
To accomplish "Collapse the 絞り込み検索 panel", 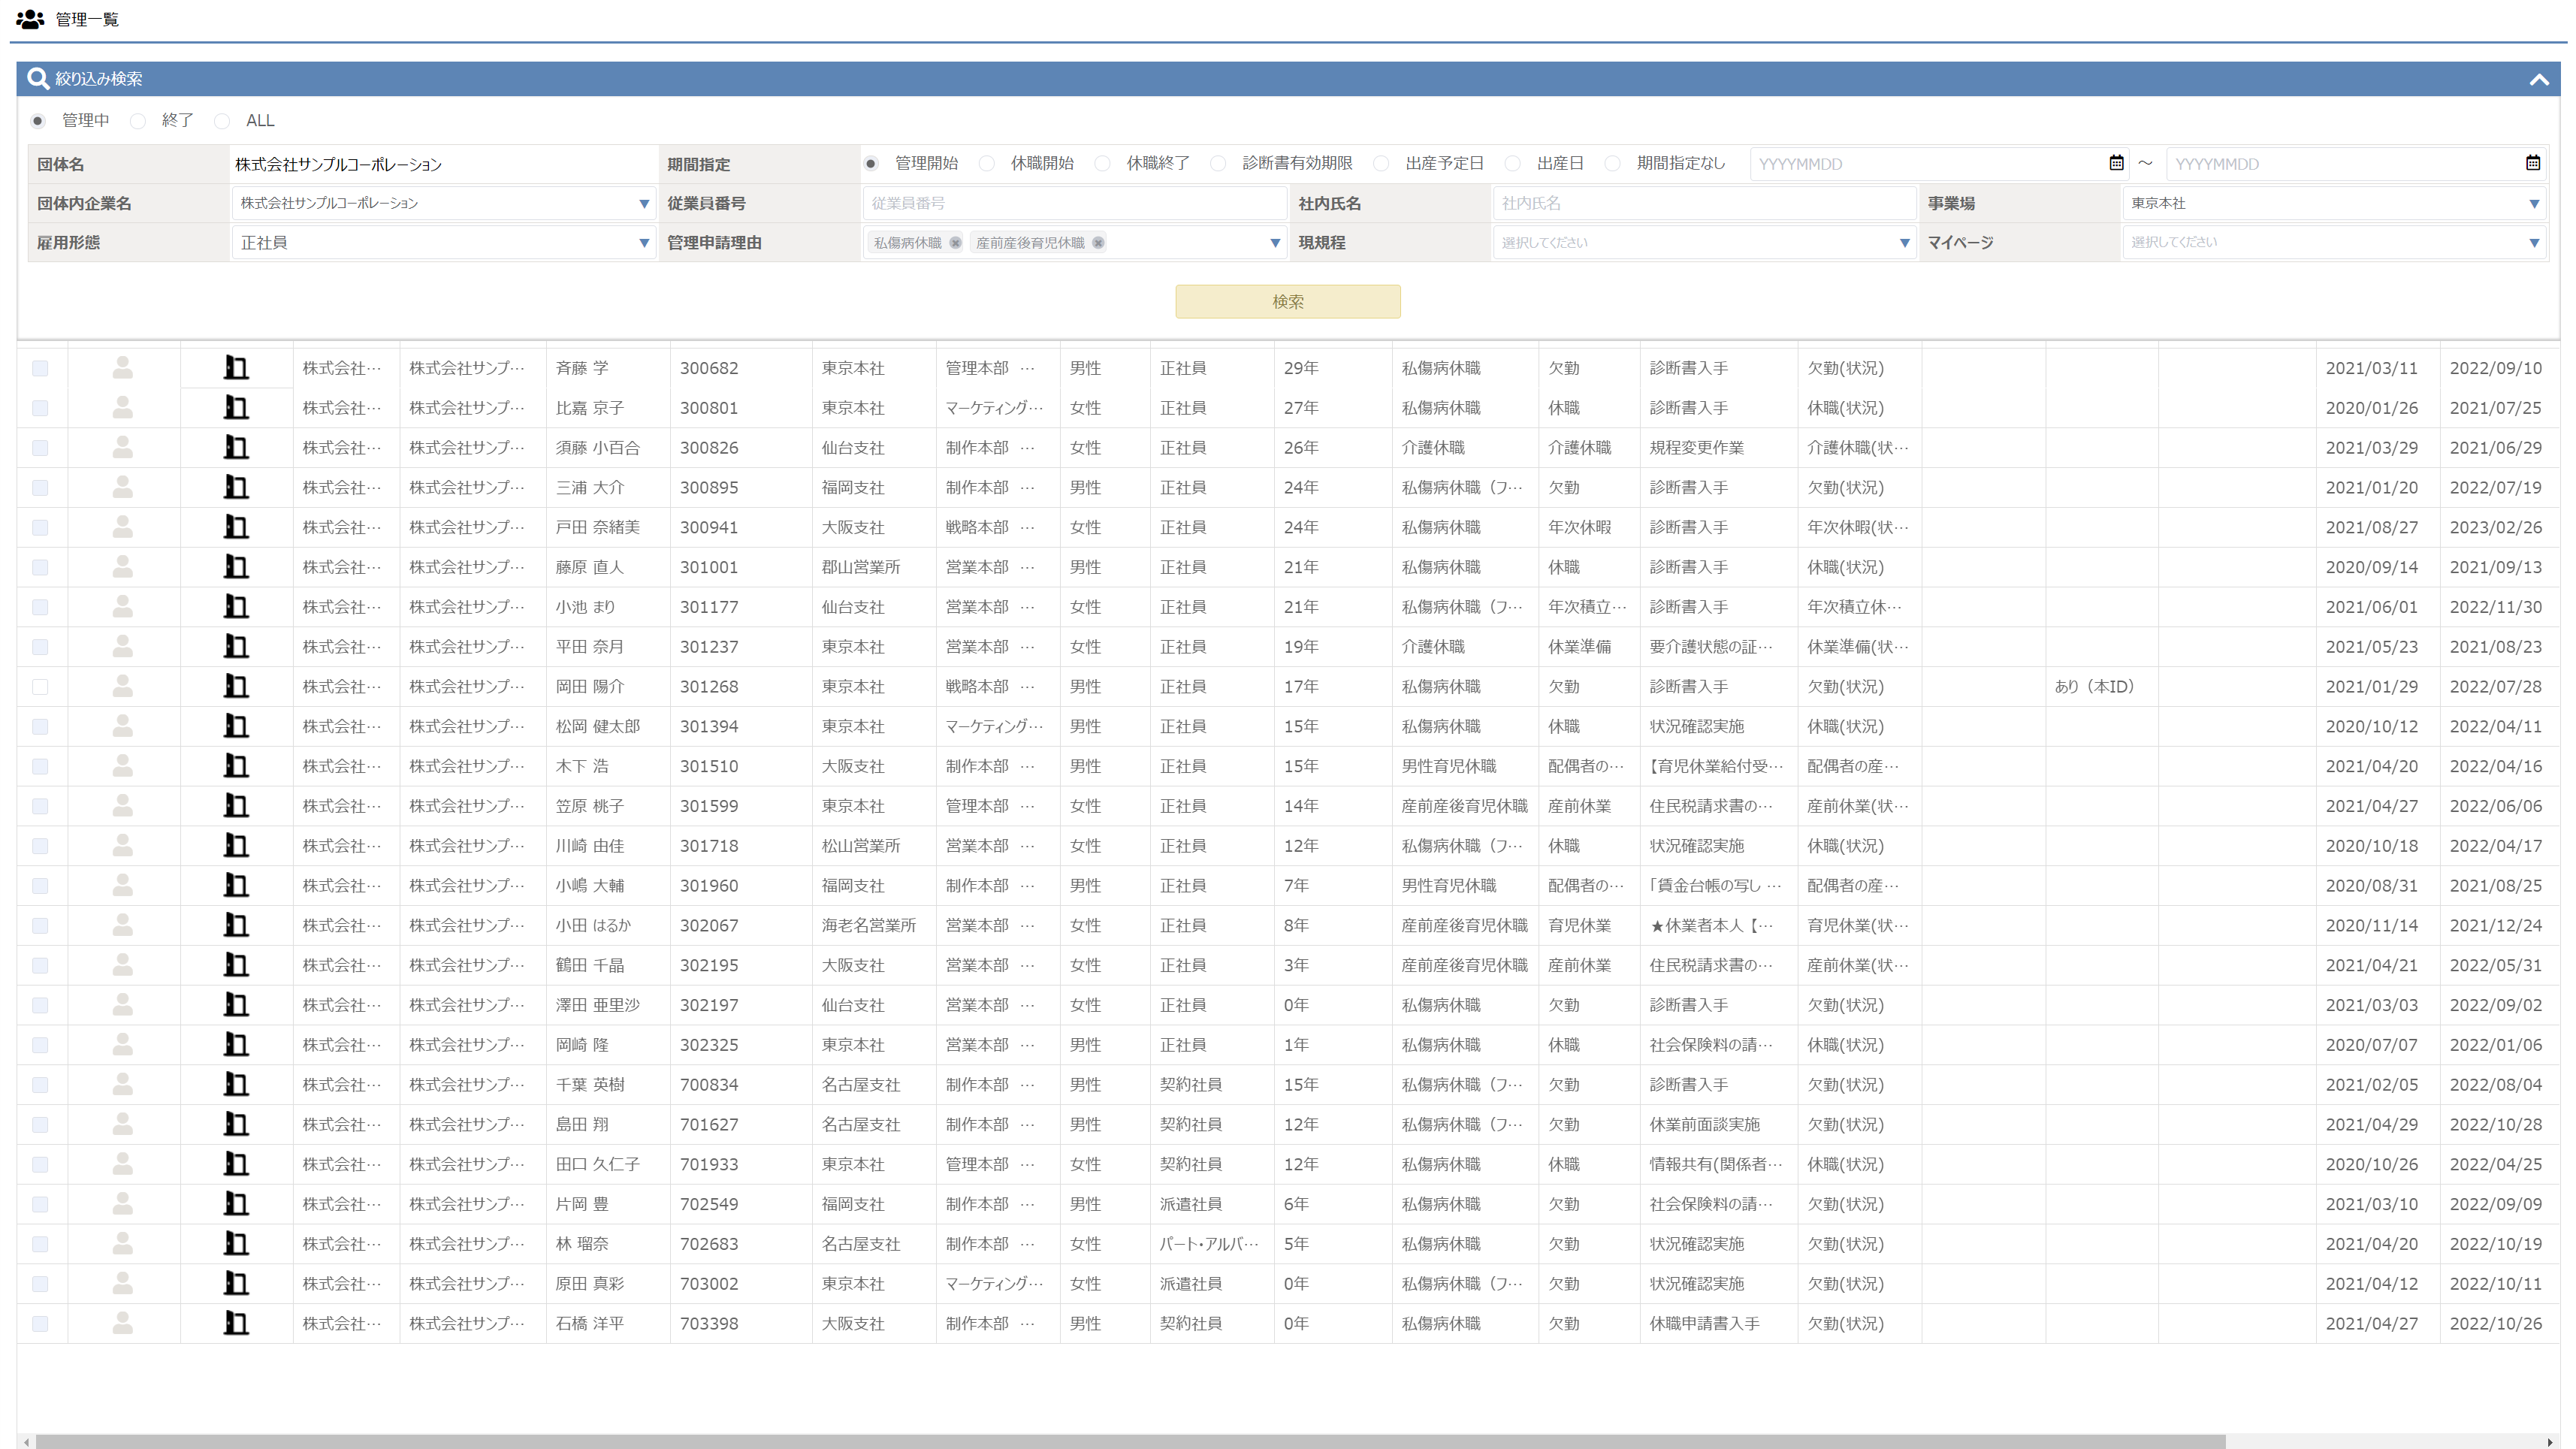I will pyautogui.click(x=2539, y=79).
